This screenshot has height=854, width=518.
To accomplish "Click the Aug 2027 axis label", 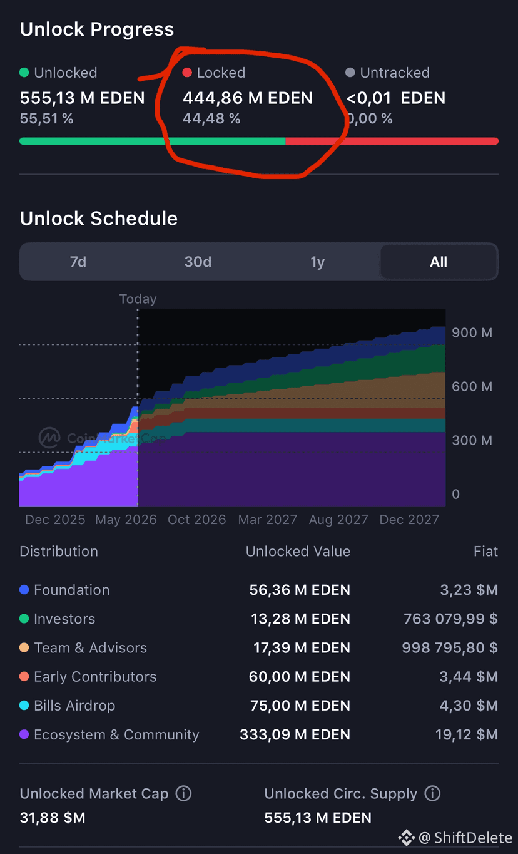I will tap(338, 520).
